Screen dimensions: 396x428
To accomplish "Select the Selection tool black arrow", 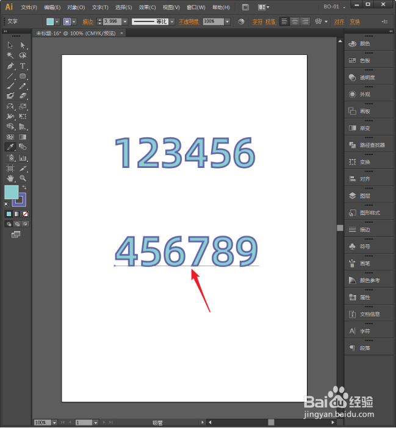I will (x=10, y=45).
